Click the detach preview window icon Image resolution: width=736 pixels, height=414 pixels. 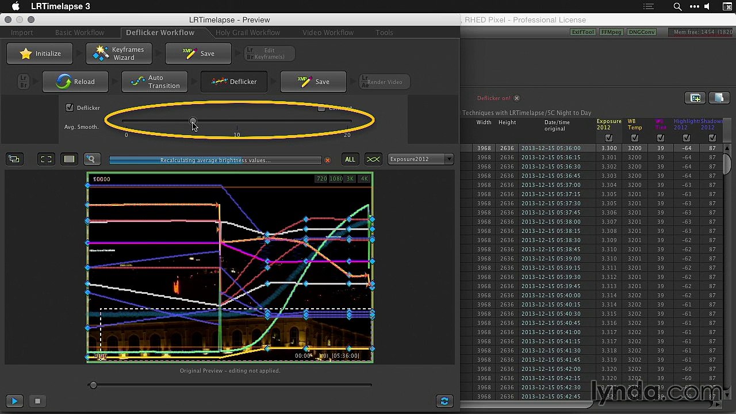pyautogui.click(x=14, y=159)
